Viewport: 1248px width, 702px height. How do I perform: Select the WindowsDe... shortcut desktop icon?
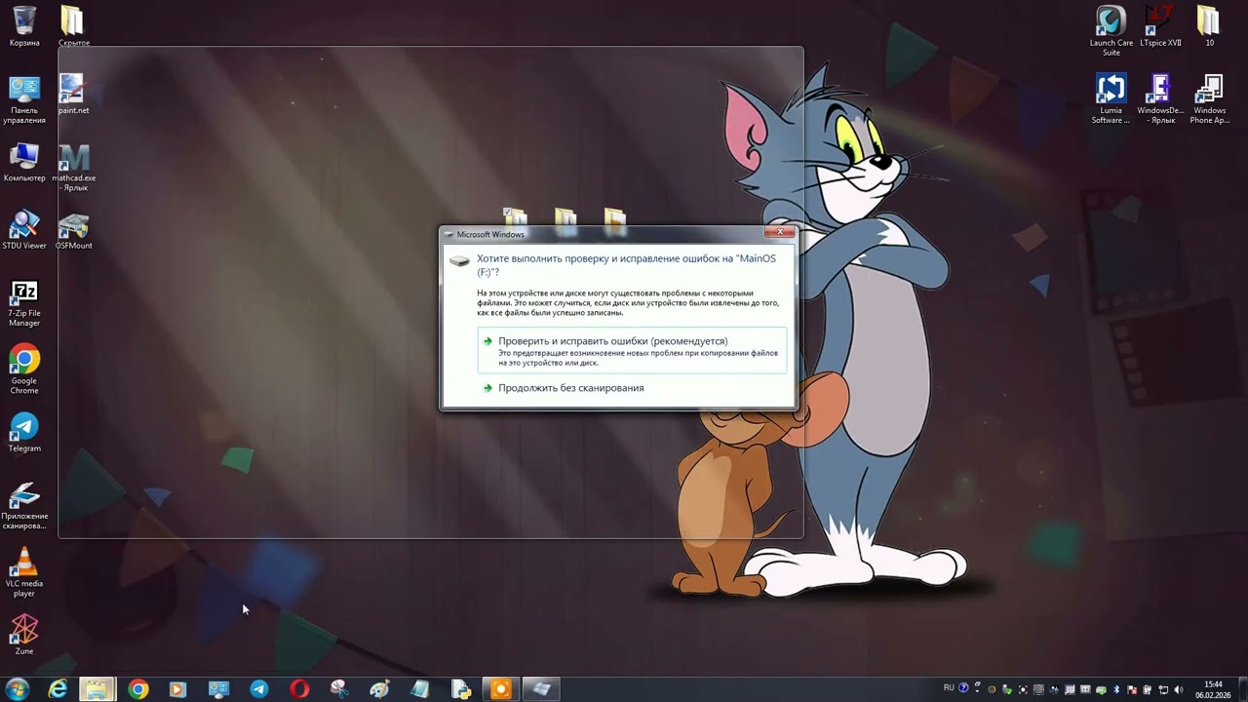(1160, 98)
